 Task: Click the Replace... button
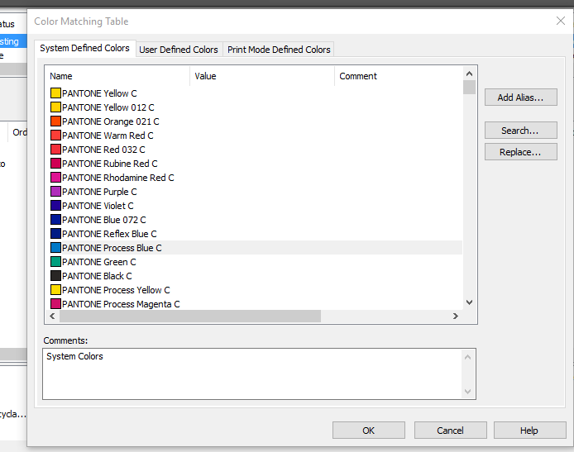click(x=520, y=152)
